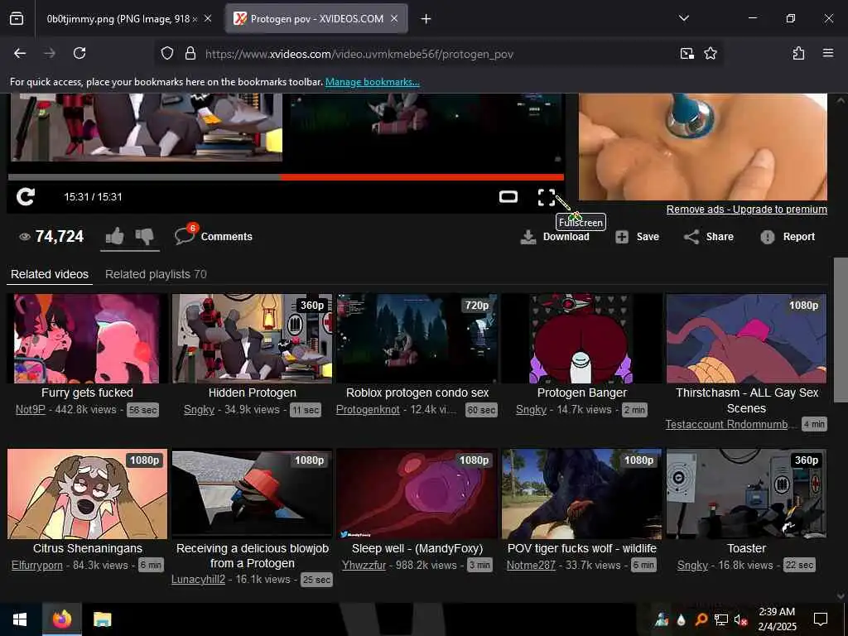Image resolution: width=848 pixels, height=636 pixels.
Task: Open the Citrus Shenaningans title link
Action: point(88,548)
